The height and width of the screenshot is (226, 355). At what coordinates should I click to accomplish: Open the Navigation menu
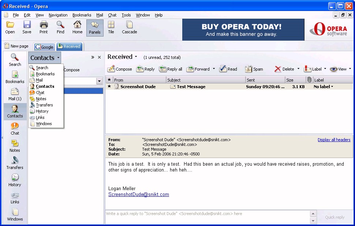tap(58, 15)
